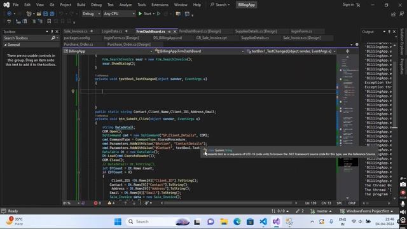Click the editor horizontal scrollbar

[228, 203]
